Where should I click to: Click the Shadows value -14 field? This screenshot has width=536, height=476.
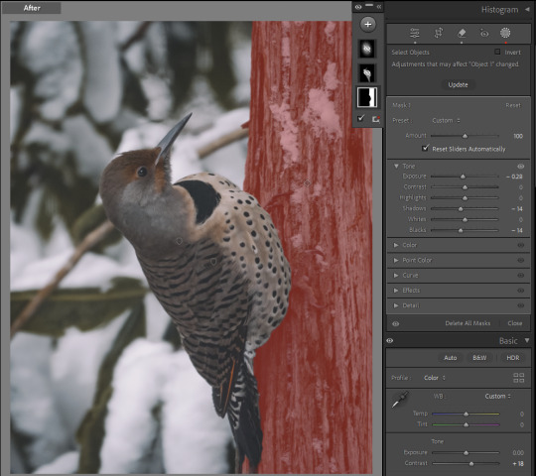pos(517,208)
